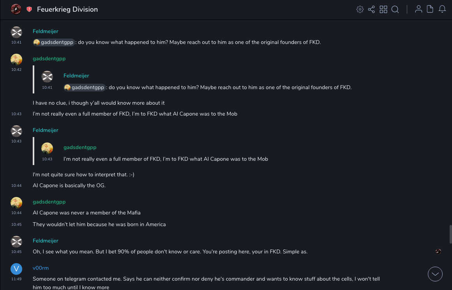
Task: Open the Feuerkrieg Division channel title
Action: coord(67,9)
